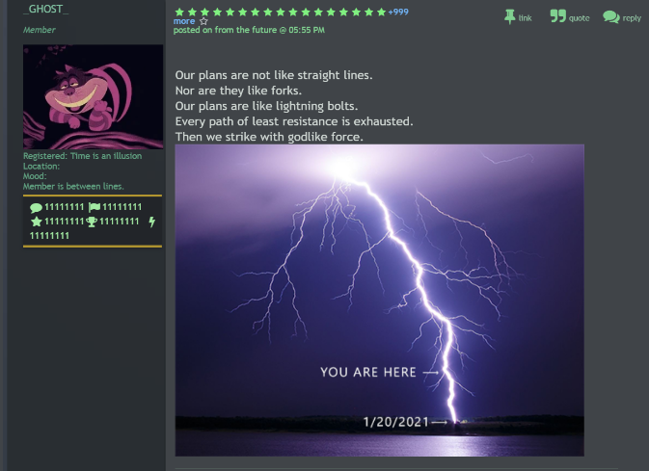649x471 pixels.
Task: Click the pin icon for post link
Action: coord(510,16)
